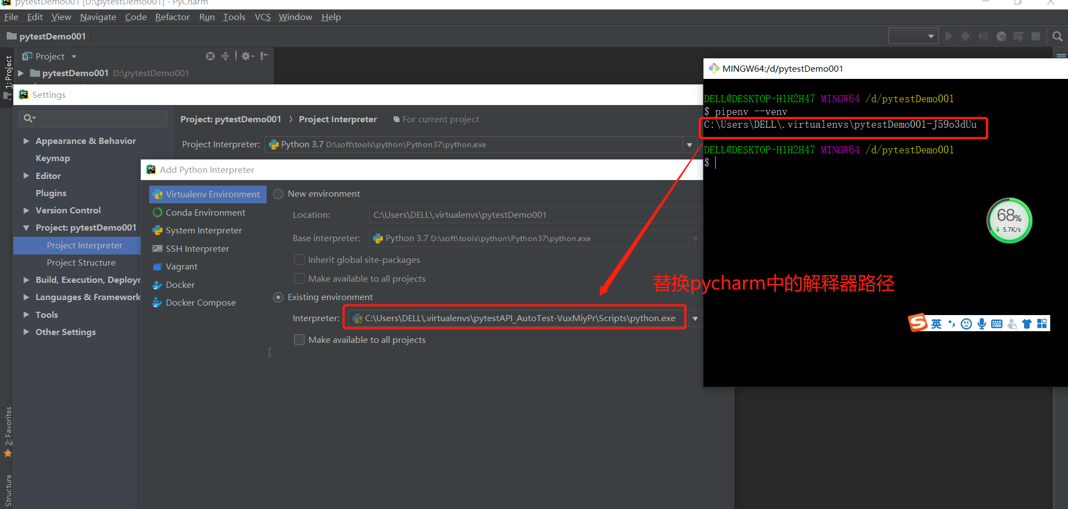Select SSH Interpreter option
This screenshot has width=1068, height=509.
tap(198, 248)
